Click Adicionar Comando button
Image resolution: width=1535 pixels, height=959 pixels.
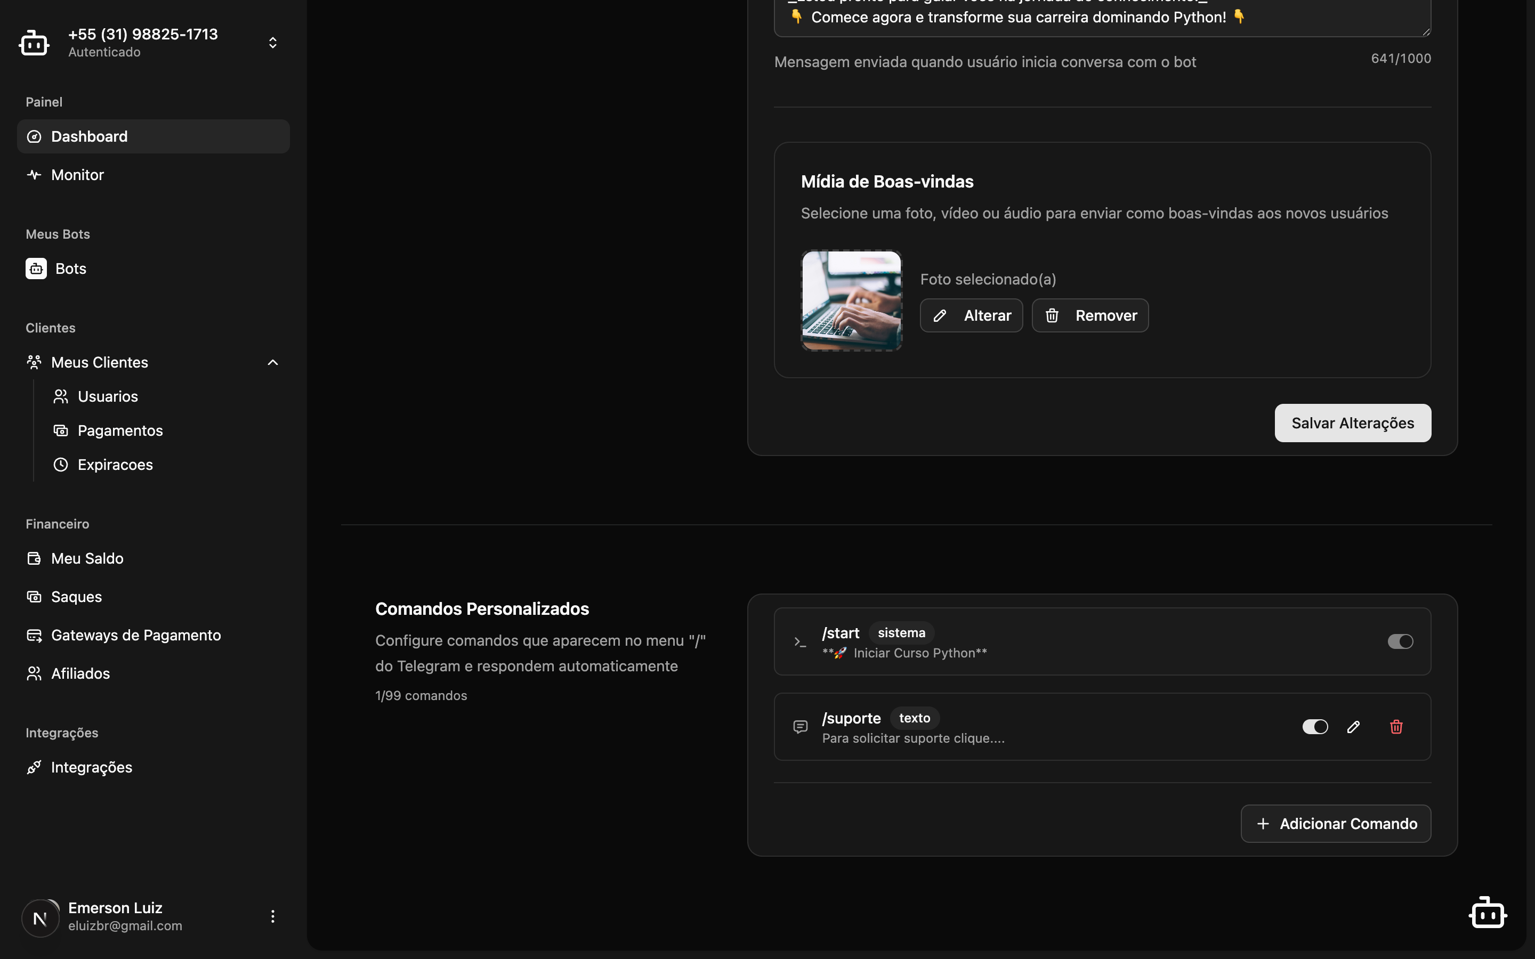pyautogui.click(x=1336, y=824)
